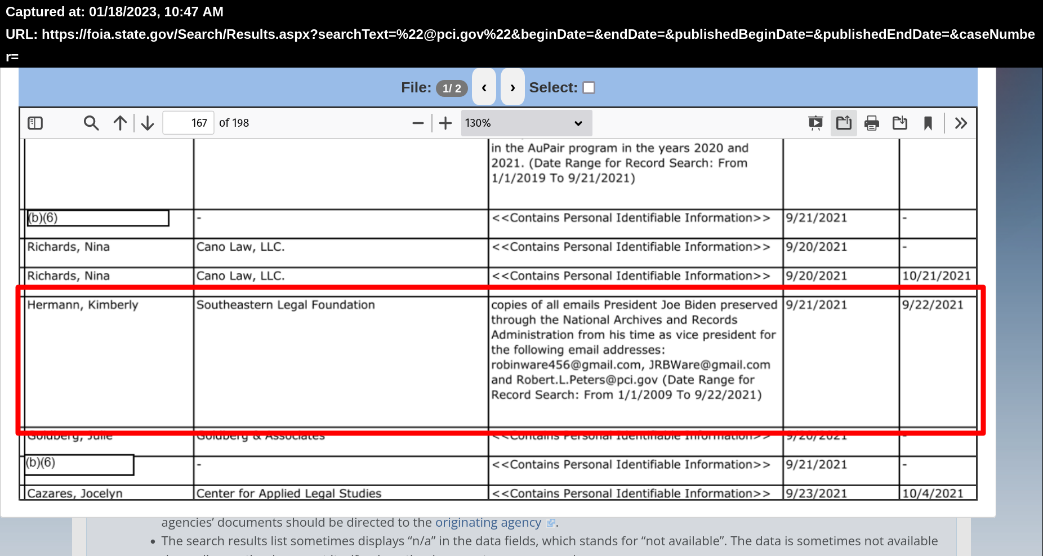Click the page number input field
Screen dimensions: 1043x556
coord(188,123)
